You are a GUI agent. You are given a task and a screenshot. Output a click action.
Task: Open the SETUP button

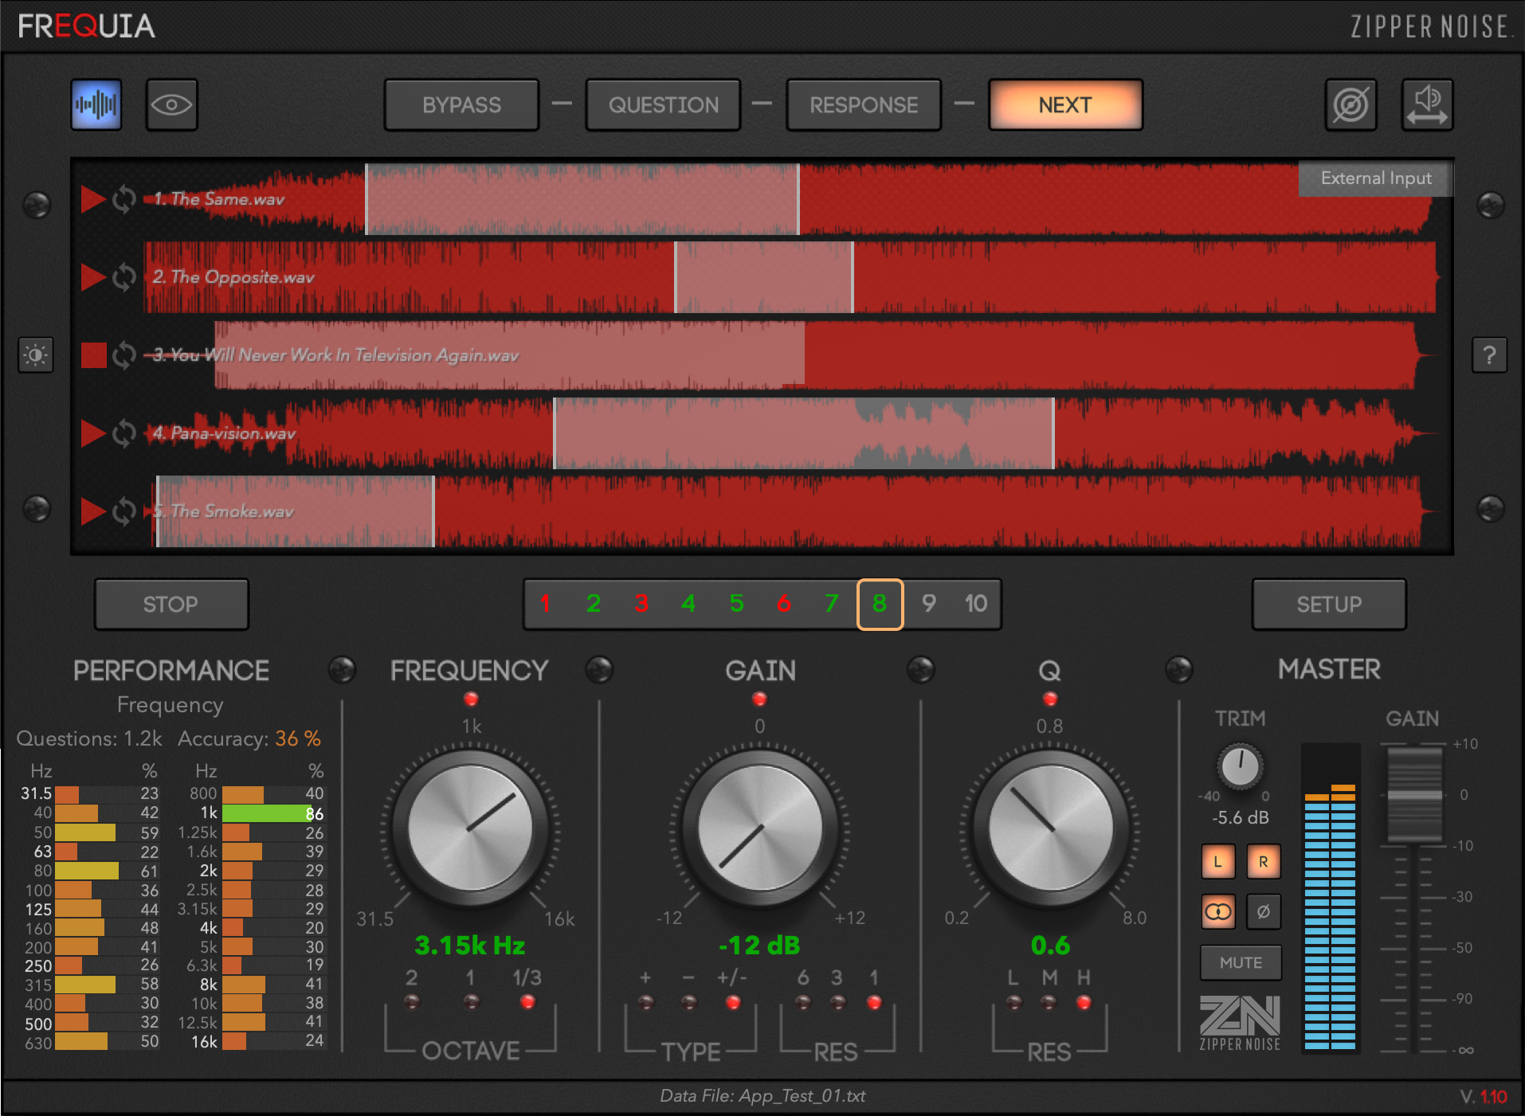pos(1328,605)
